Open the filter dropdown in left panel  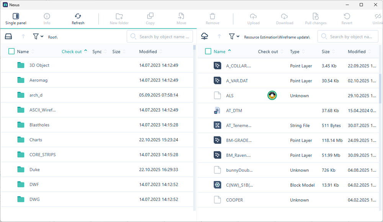pyautogui.click(x=38, y=36)
